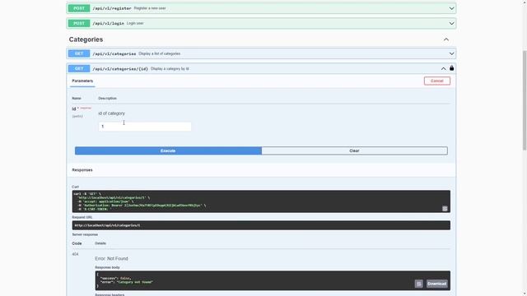
Task: Expand the GET /api/v1/categories endpoint chevron
Action: [x=451, y=53]
